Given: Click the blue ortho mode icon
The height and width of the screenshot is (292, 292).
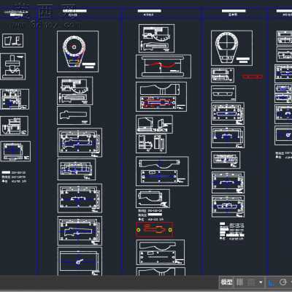Looking at the screenshot, I should [272, 283].
